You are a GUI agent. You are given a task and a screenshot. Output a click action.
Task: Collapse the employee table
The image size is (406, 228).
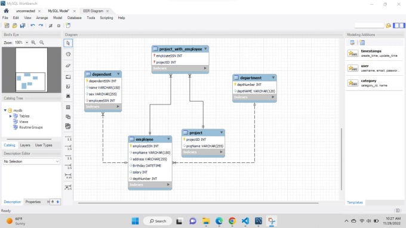pyautogui.click(x=168, y=139)
